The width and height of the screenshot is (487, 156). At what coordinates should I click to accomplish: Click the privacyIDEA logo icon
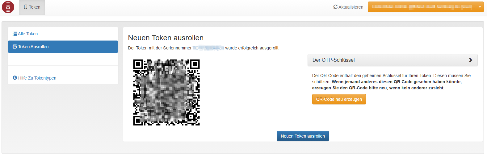point(8,7)
